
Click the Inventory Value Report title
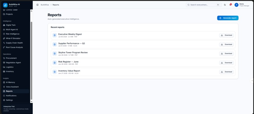(69, 71)
